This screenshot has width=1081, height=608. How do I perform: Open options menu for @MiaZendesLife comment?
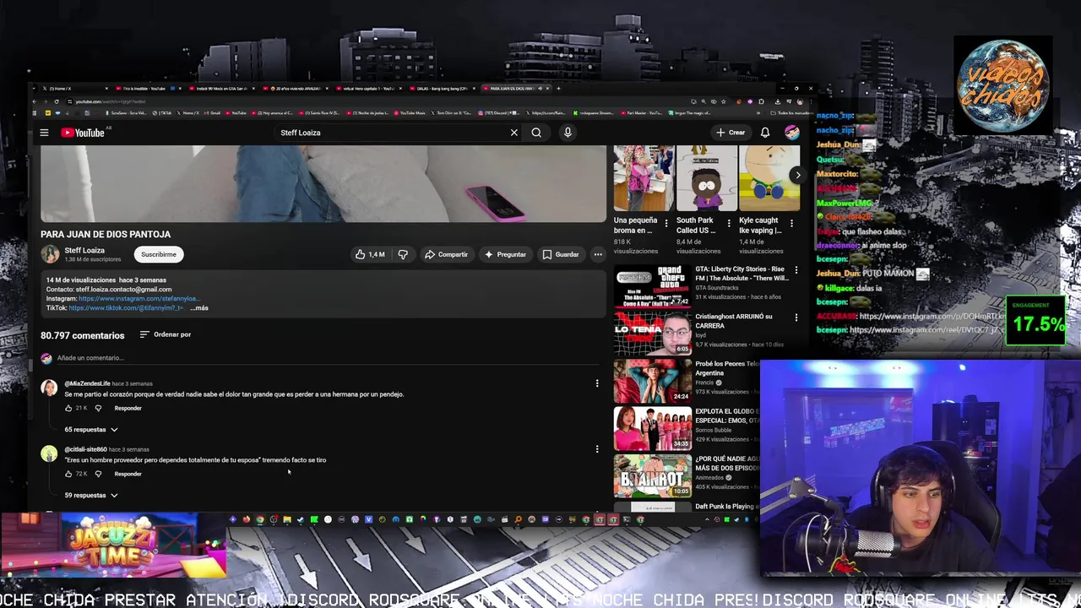[x=597, y=383]
